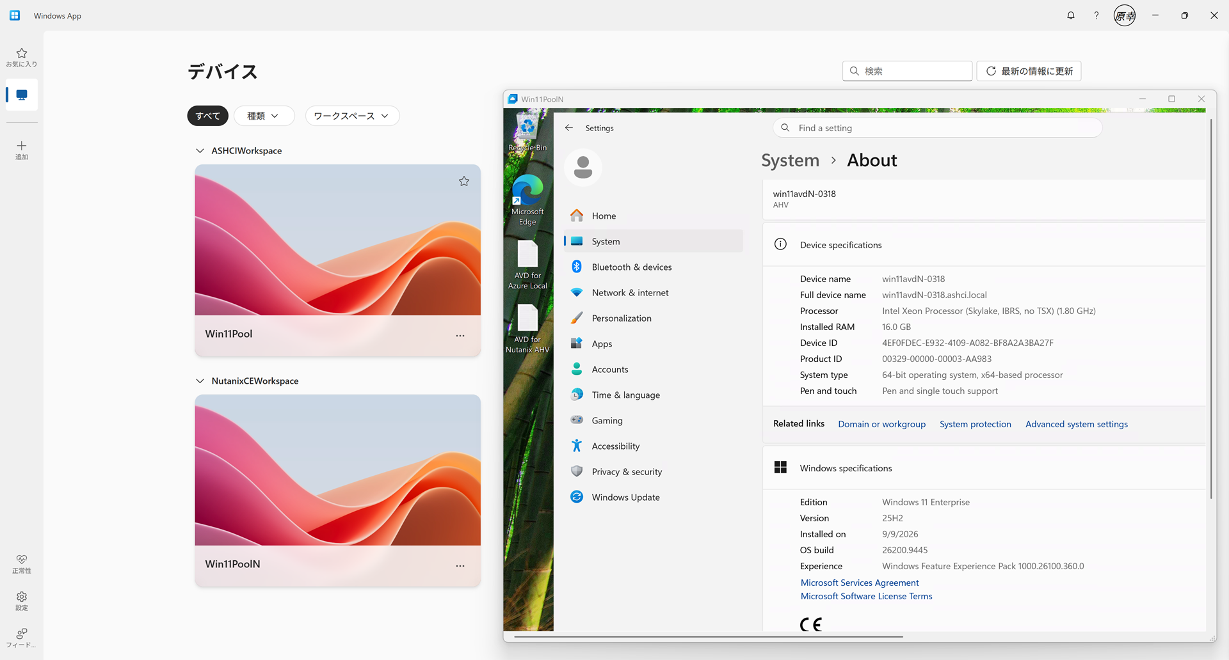Screen dimensions: 1229x660
Task: Open Privacy & security settings
Action: [x=653, y=472]
